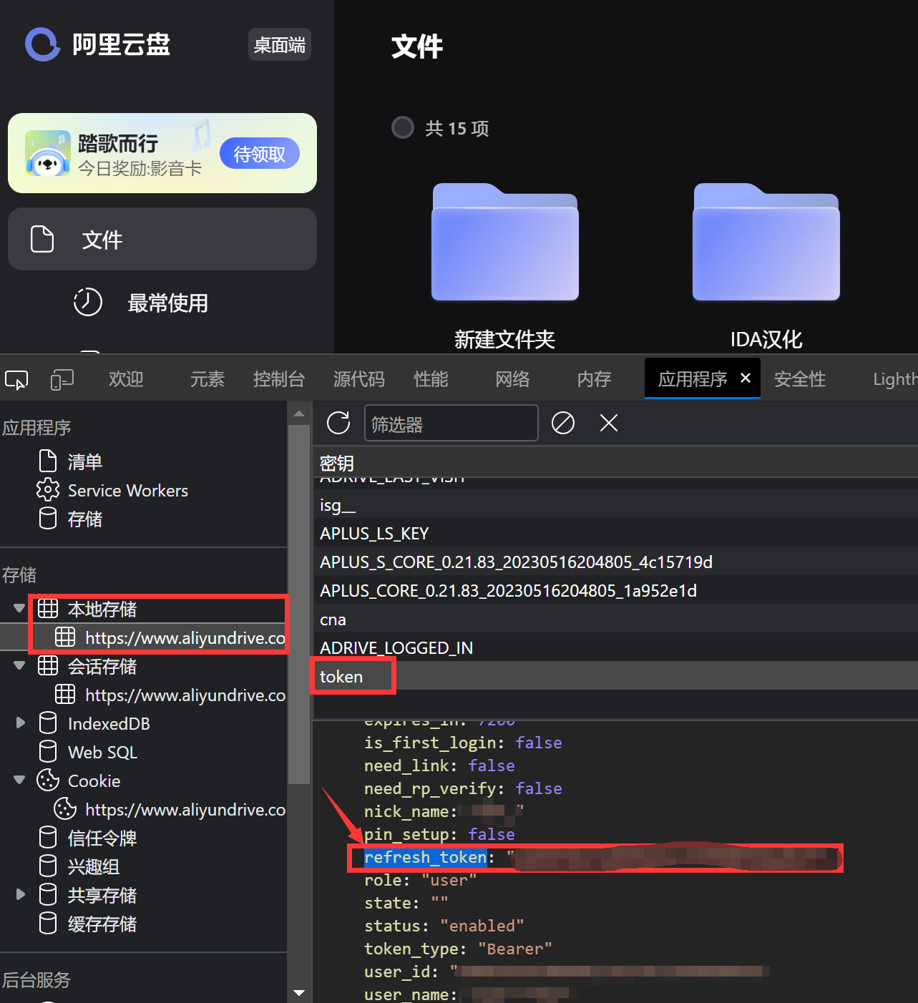Click the clock icon beside 最常使用
Viewport: 918px width, 1003px height.
88,303
